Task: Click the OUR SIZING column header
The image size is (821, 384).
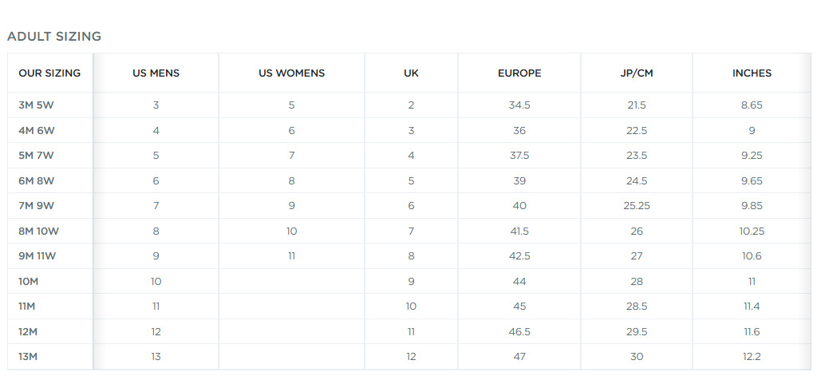Action: click(x=49, y=73)
